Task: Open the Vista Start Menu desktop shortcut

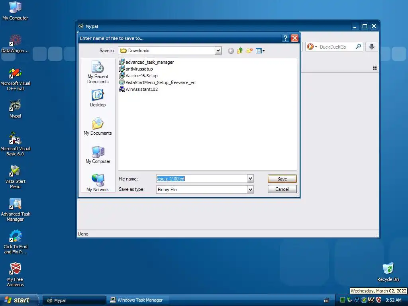Action: [15, 177]
